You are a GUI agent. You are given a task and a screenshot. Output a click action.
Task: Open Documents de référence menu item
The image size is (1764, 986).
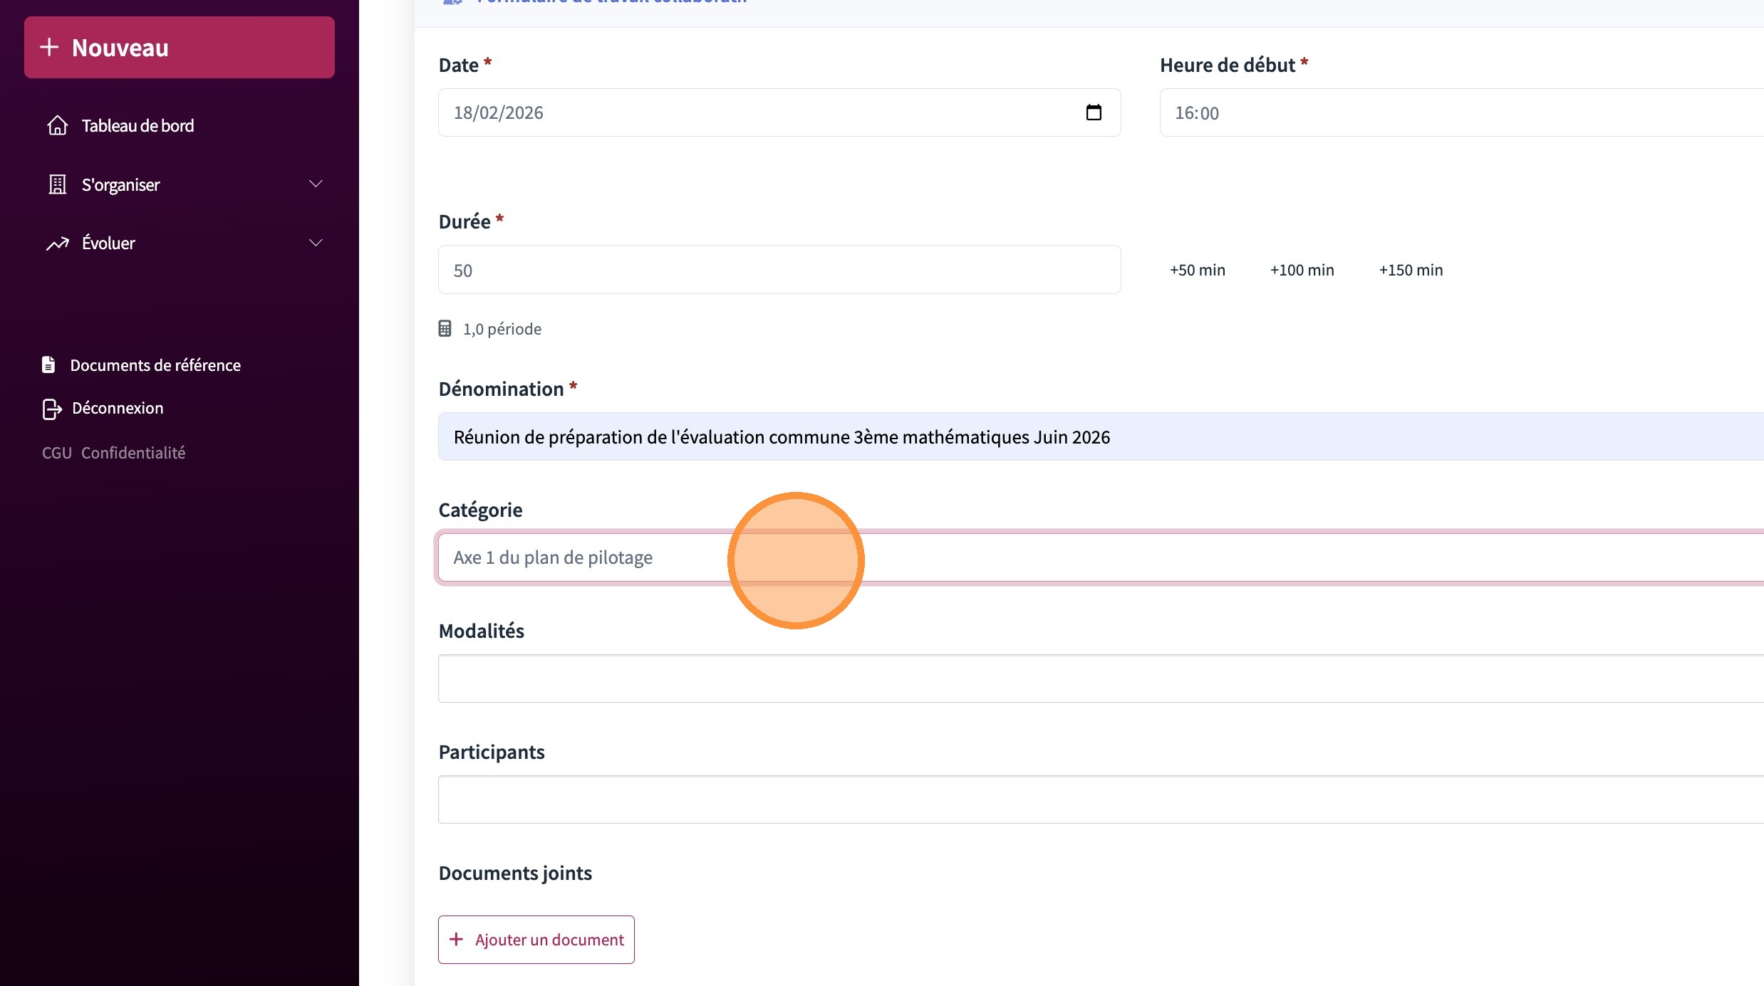tap(155, 365)
